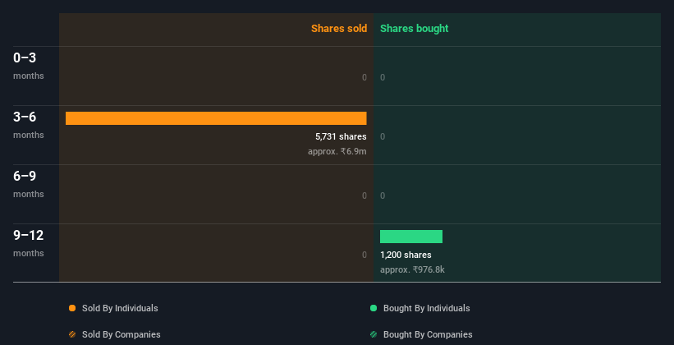Click the approx. ₹976.8k value
The height and width of the screenshot is (345, 674).
point(412,269)
